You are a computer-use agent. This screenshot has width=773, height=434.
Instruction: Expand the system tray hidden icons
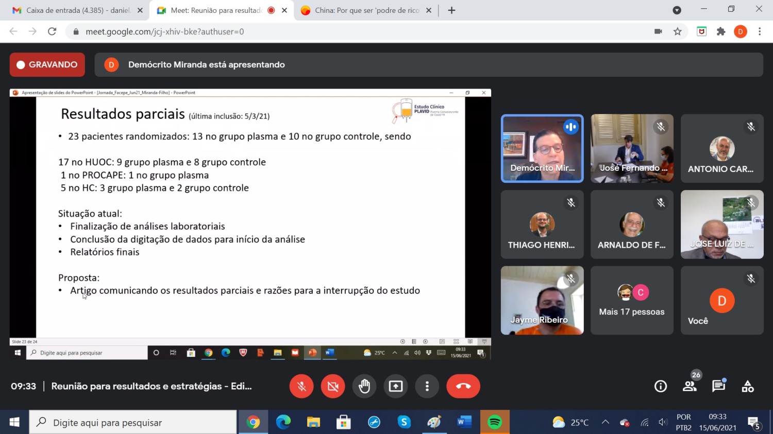[x=606, y=422]
